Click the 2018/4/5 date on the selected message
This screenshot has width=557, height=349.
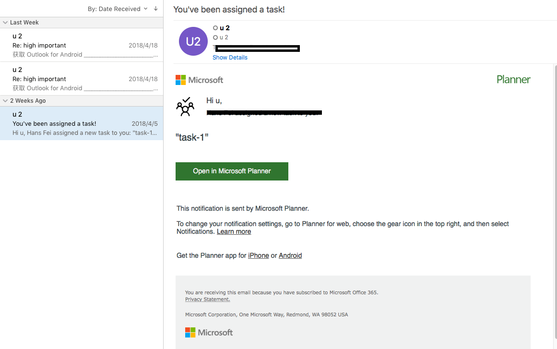tap(144, 124)
